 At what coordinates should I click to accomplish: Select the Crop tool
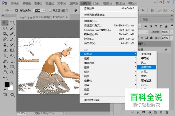5,34
